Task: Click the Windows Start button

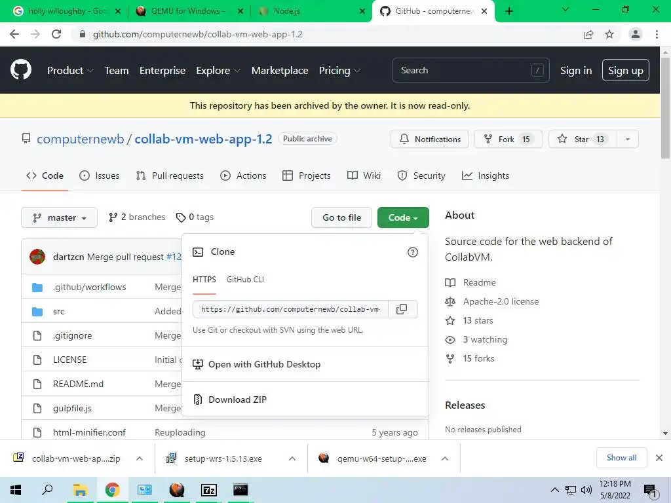Action: [16, 490]
